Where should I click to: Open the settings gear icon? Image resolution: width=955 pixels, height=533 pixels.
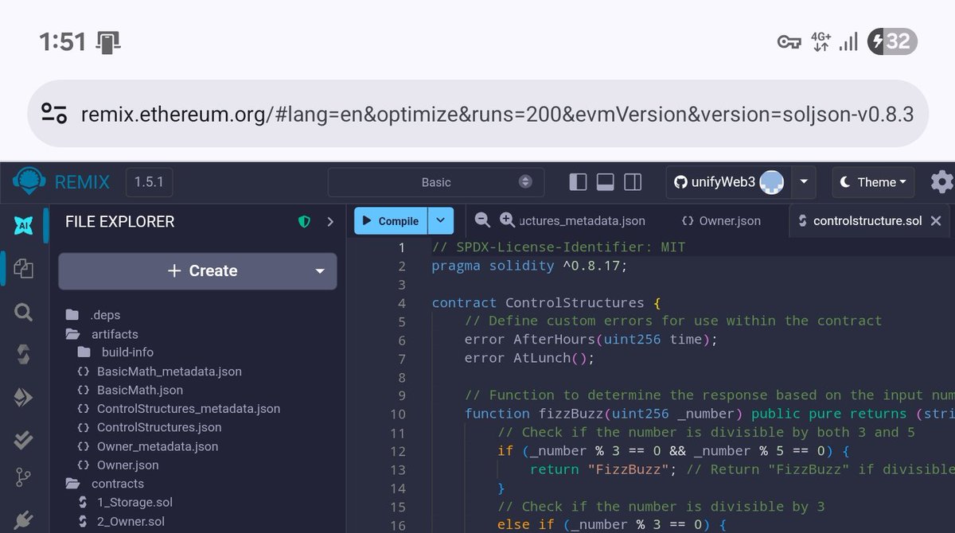coord(941,182)
